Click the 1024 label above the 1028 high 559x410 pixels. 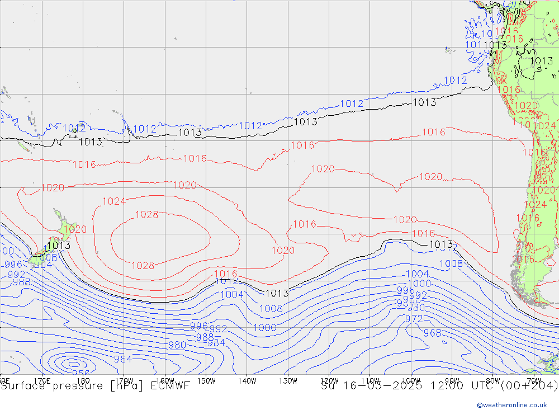point(114,201)
